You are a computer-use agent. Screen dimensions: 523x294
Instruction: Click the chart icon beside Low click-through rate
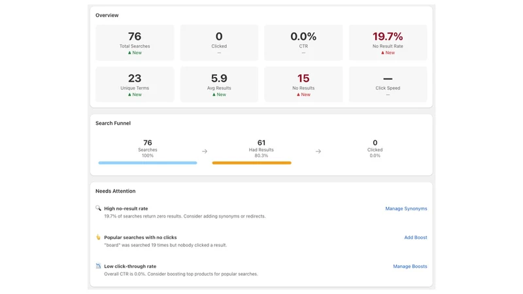coord(98,266)
